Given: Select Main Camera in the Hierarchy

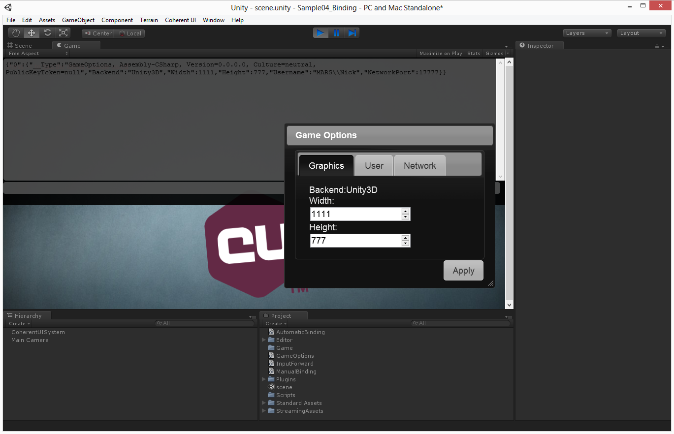Looking at the screenshot, I should [30, 340].
